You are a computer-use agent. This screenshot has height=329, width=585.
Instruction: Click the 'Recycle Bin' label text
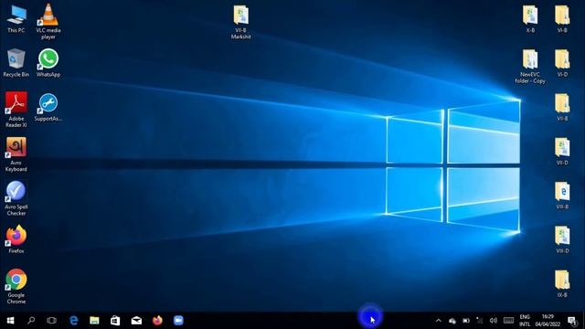click(x=16, y=75)
